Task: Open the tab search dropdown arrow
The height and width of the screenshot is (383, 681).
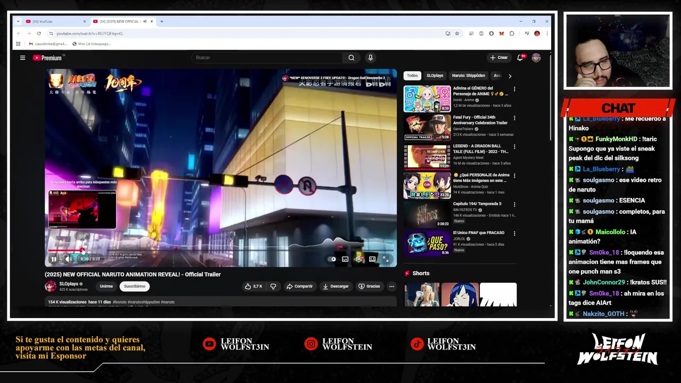Action: coord(18,21)
